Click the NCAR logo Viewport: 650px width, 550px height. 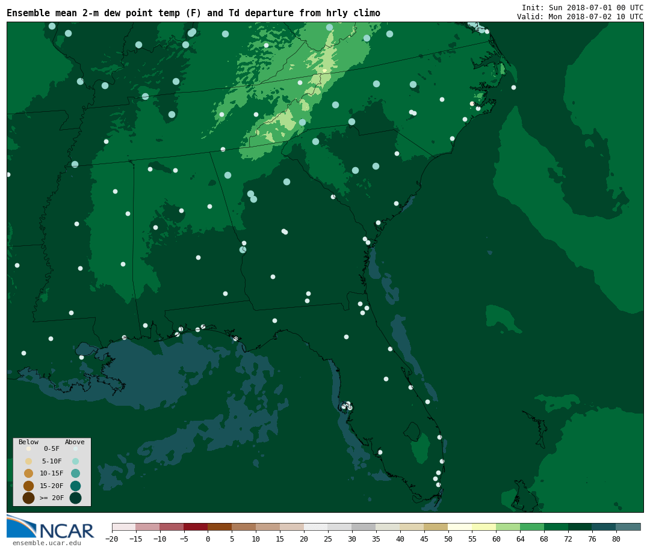tap(51, 527)
